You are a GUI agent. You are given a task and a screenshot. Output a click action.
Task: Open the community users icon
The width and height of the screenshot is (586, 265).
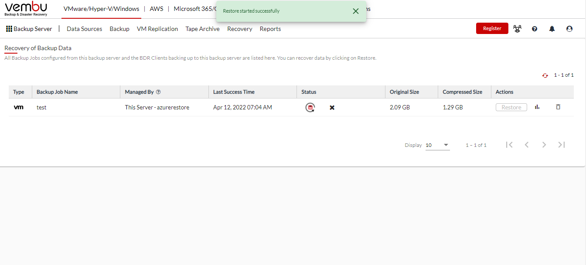point(518,29)
